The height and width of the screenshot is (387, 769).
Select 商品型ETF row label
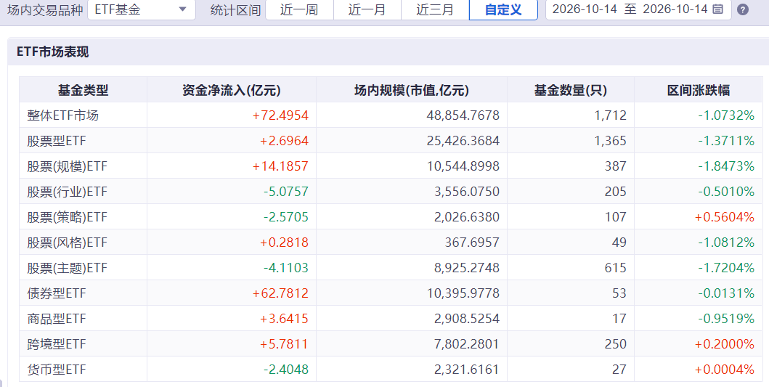(x=57, y=319)
